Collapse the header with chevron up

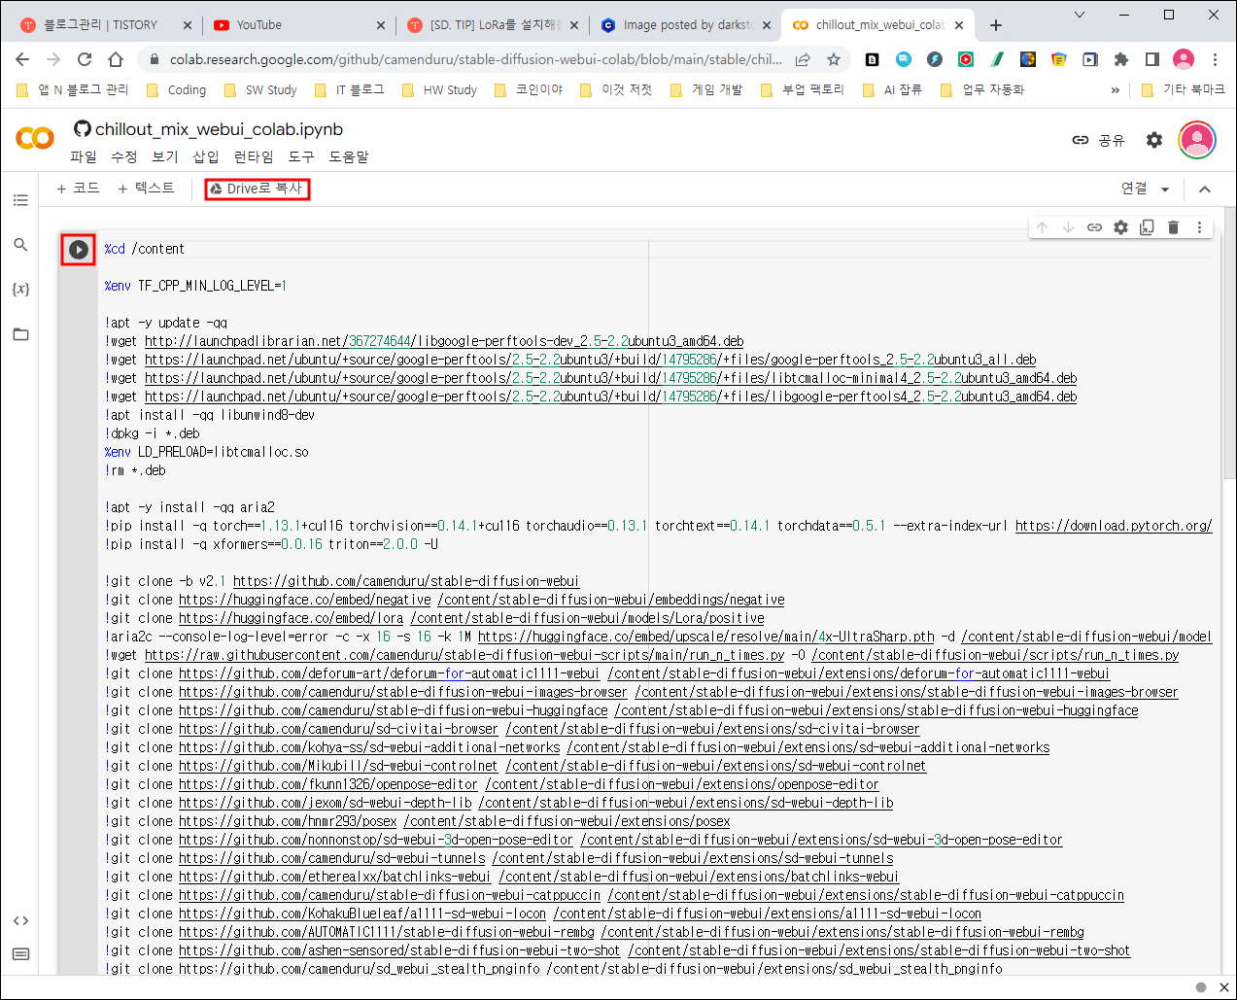pyautogui.click(x=1205, y=190)
